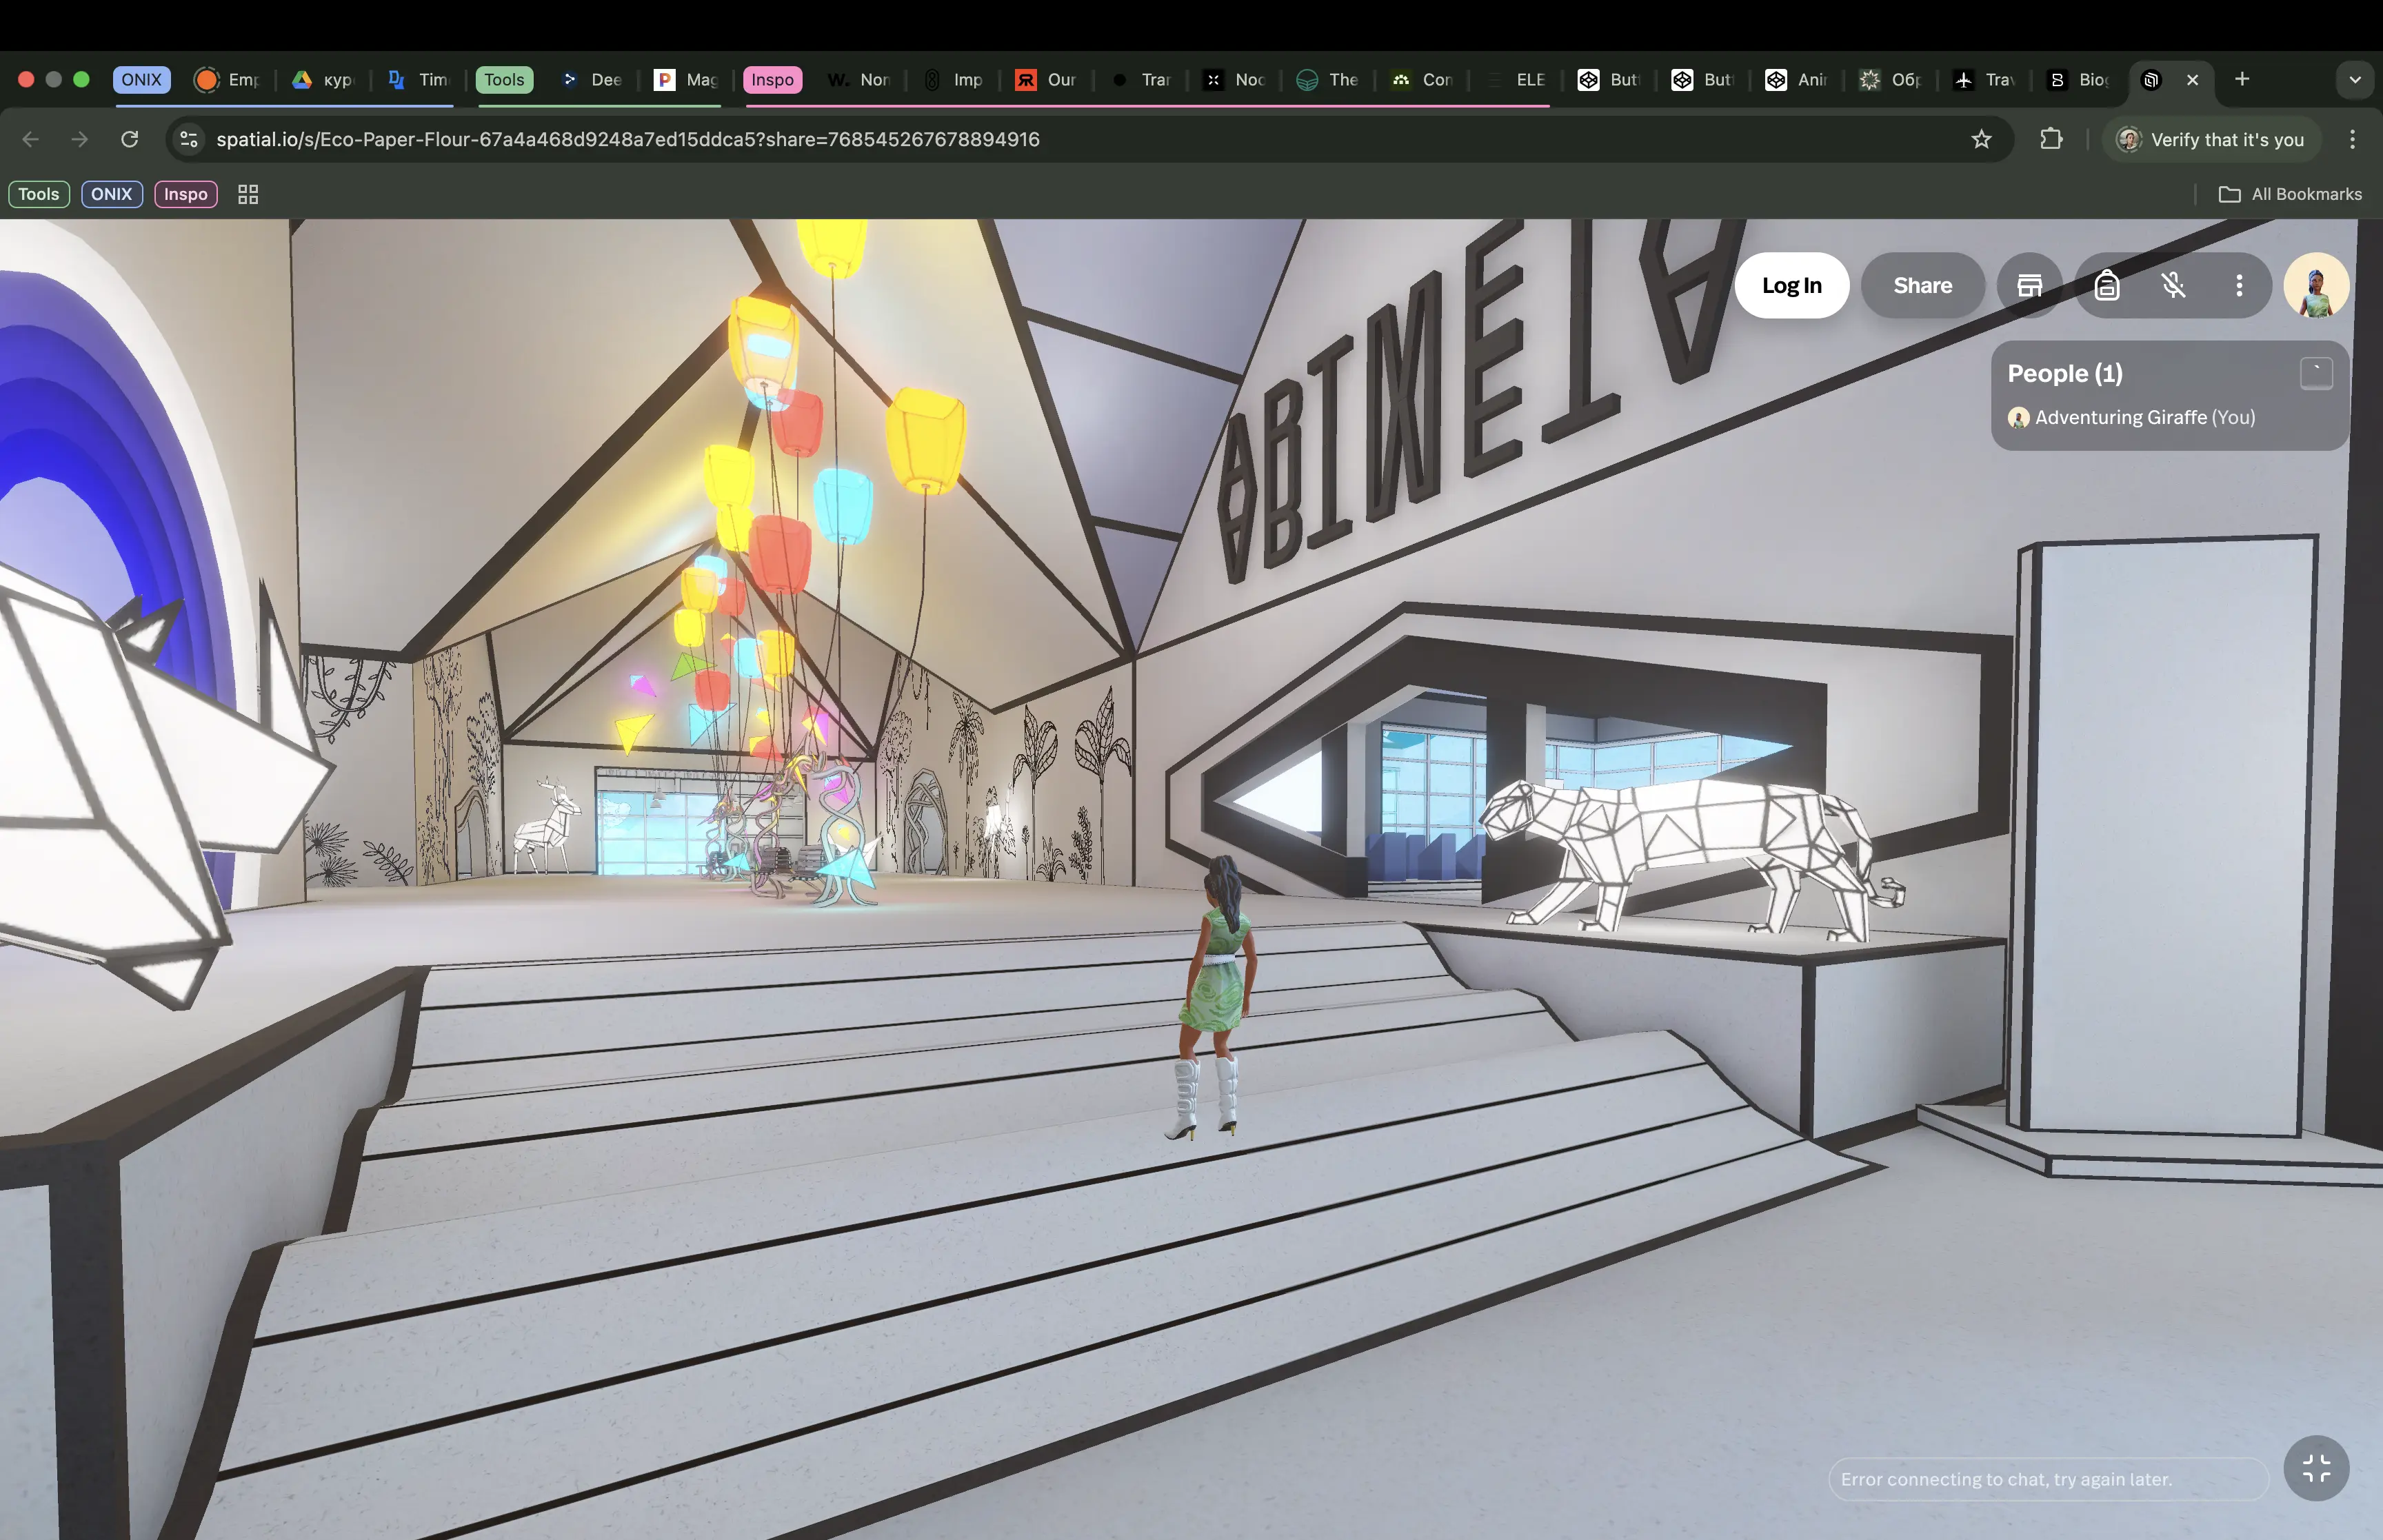Click the Share button
The width and height of the screenshot is (2383, 1540).
[x=1922, y=286]
